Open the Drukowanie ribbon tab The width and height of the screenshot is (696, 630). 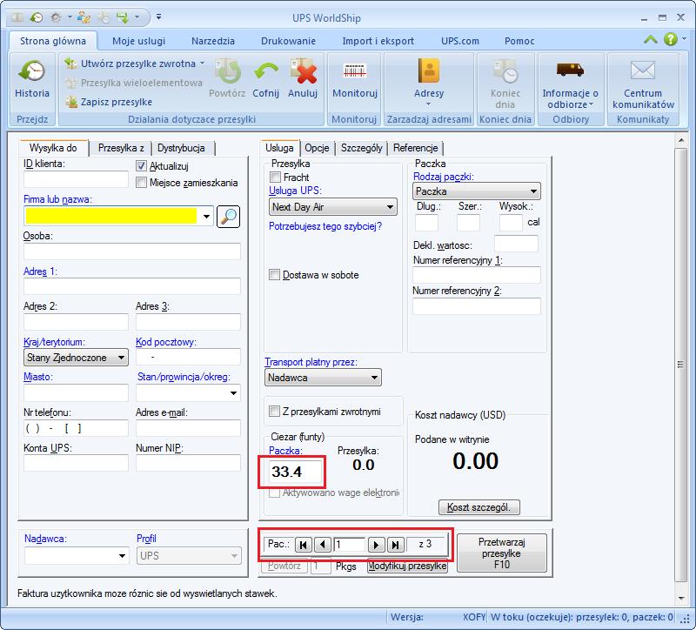(288, 41)
